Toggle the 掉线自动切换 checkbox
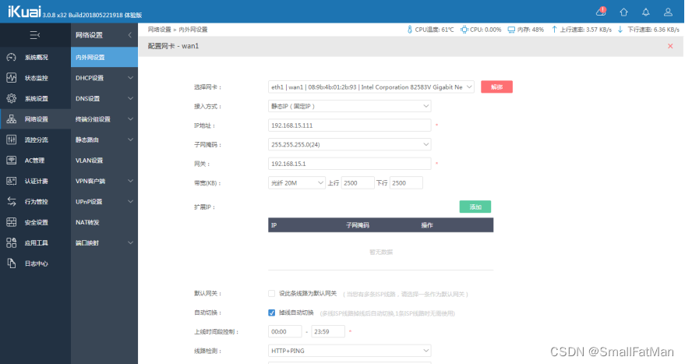685x364 pixels. pyautogui.click(x=272, y=313)
